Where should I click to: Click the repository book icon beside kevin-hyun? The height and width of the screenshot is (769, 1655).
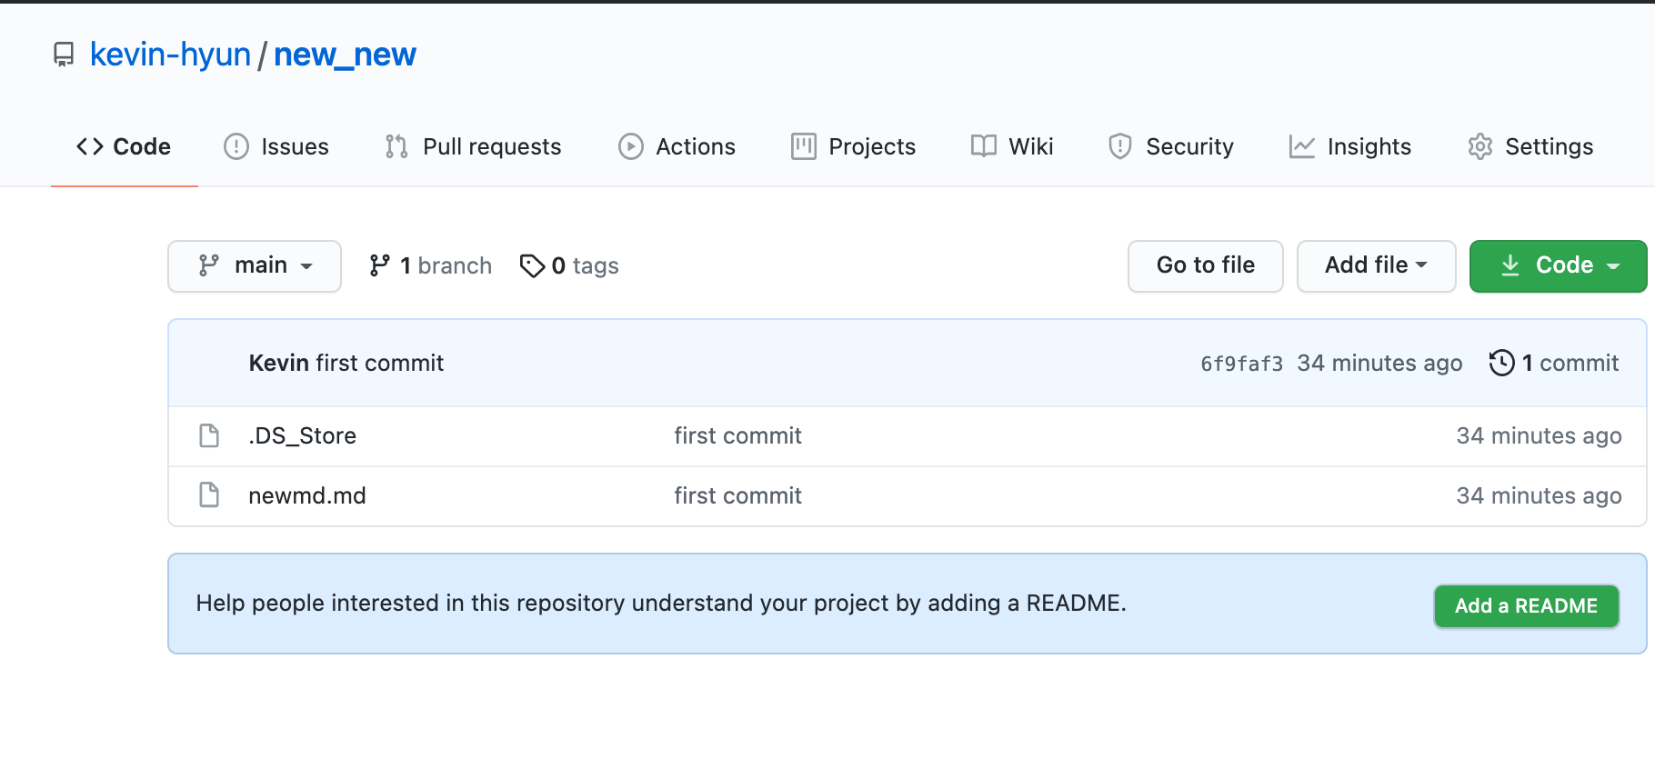64,55
